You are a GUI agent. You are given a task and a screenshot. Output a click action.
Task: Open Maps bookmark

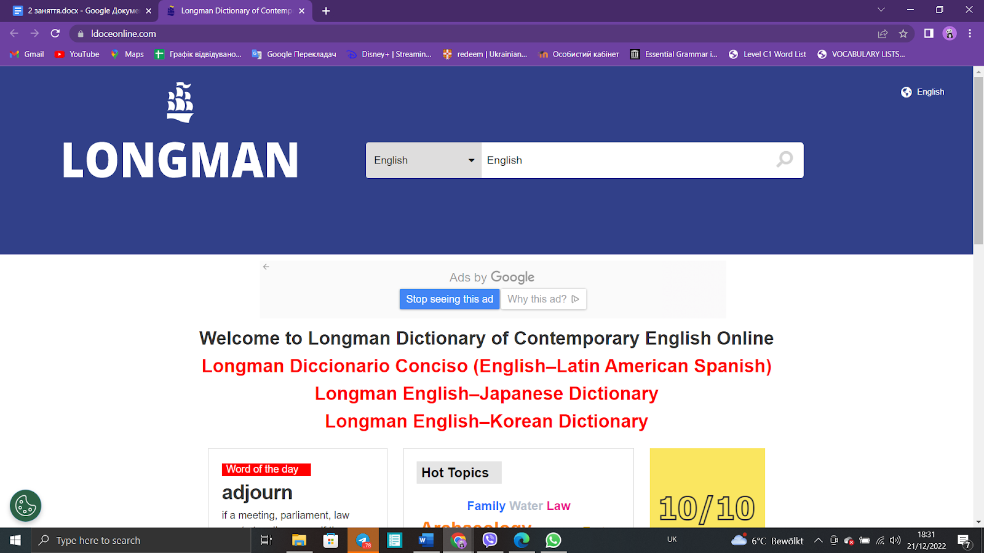coord(127,54)
